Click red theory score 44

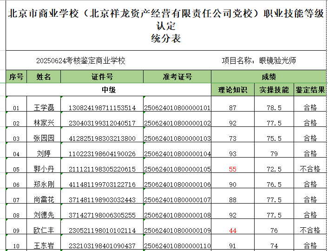233,231
